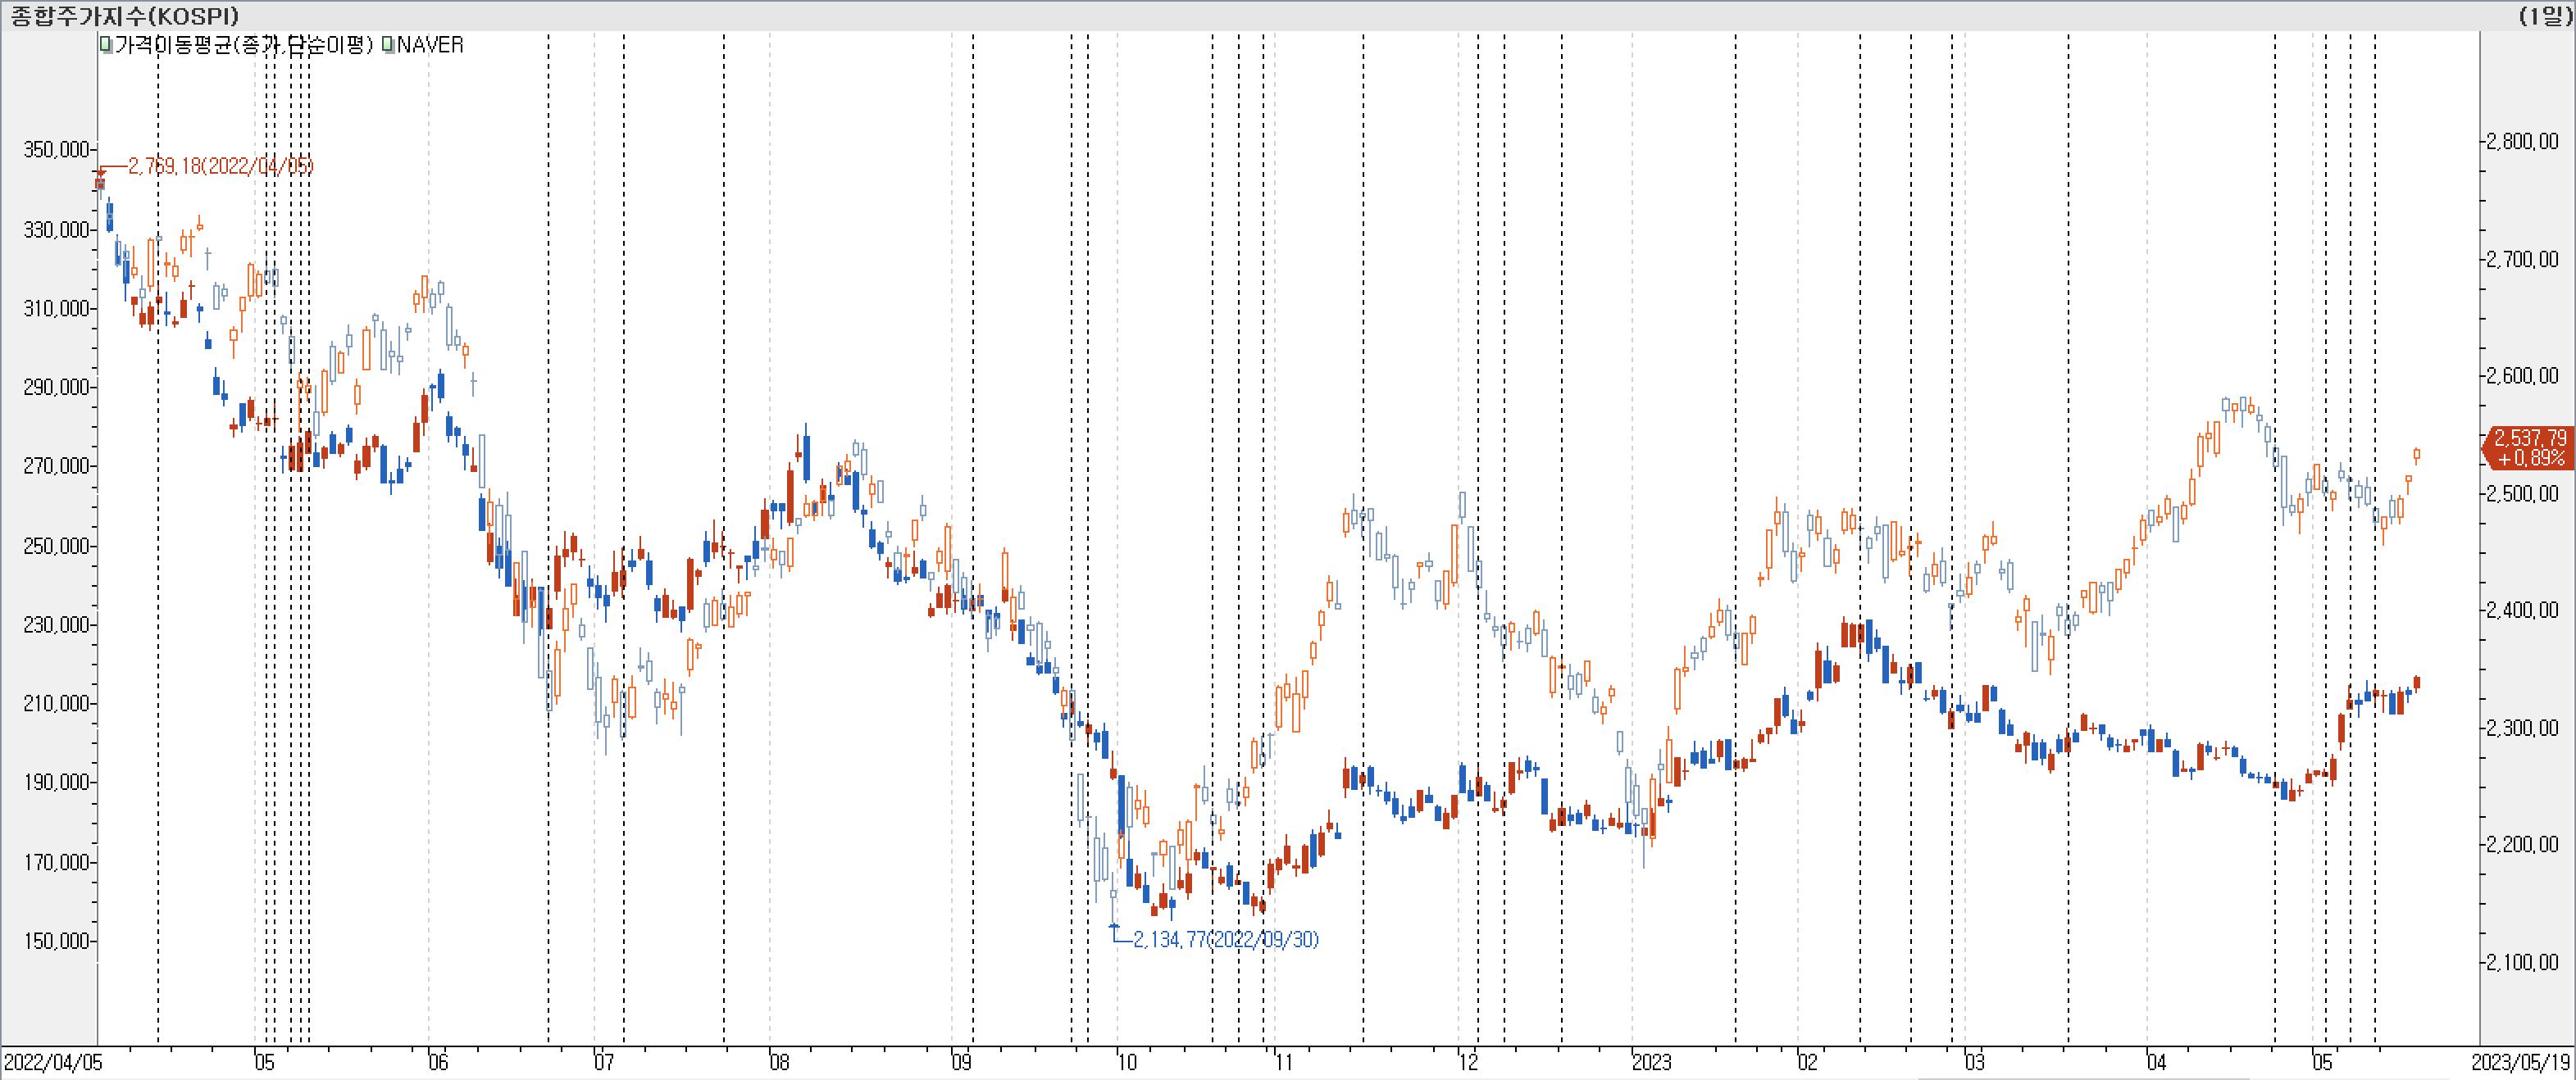Viewport: 2576px width, 1080px height.
Task: Click month 11 label on the time axis
Action: click(1284, 1062)
